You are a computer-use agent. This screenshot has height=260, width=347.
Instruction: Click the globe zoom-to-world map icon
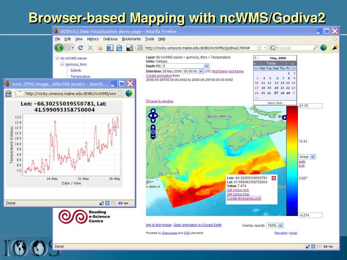pos(153,132)
